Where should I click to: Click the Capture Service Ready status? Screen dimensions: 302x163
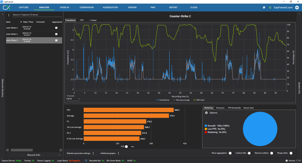click(11, 160)
